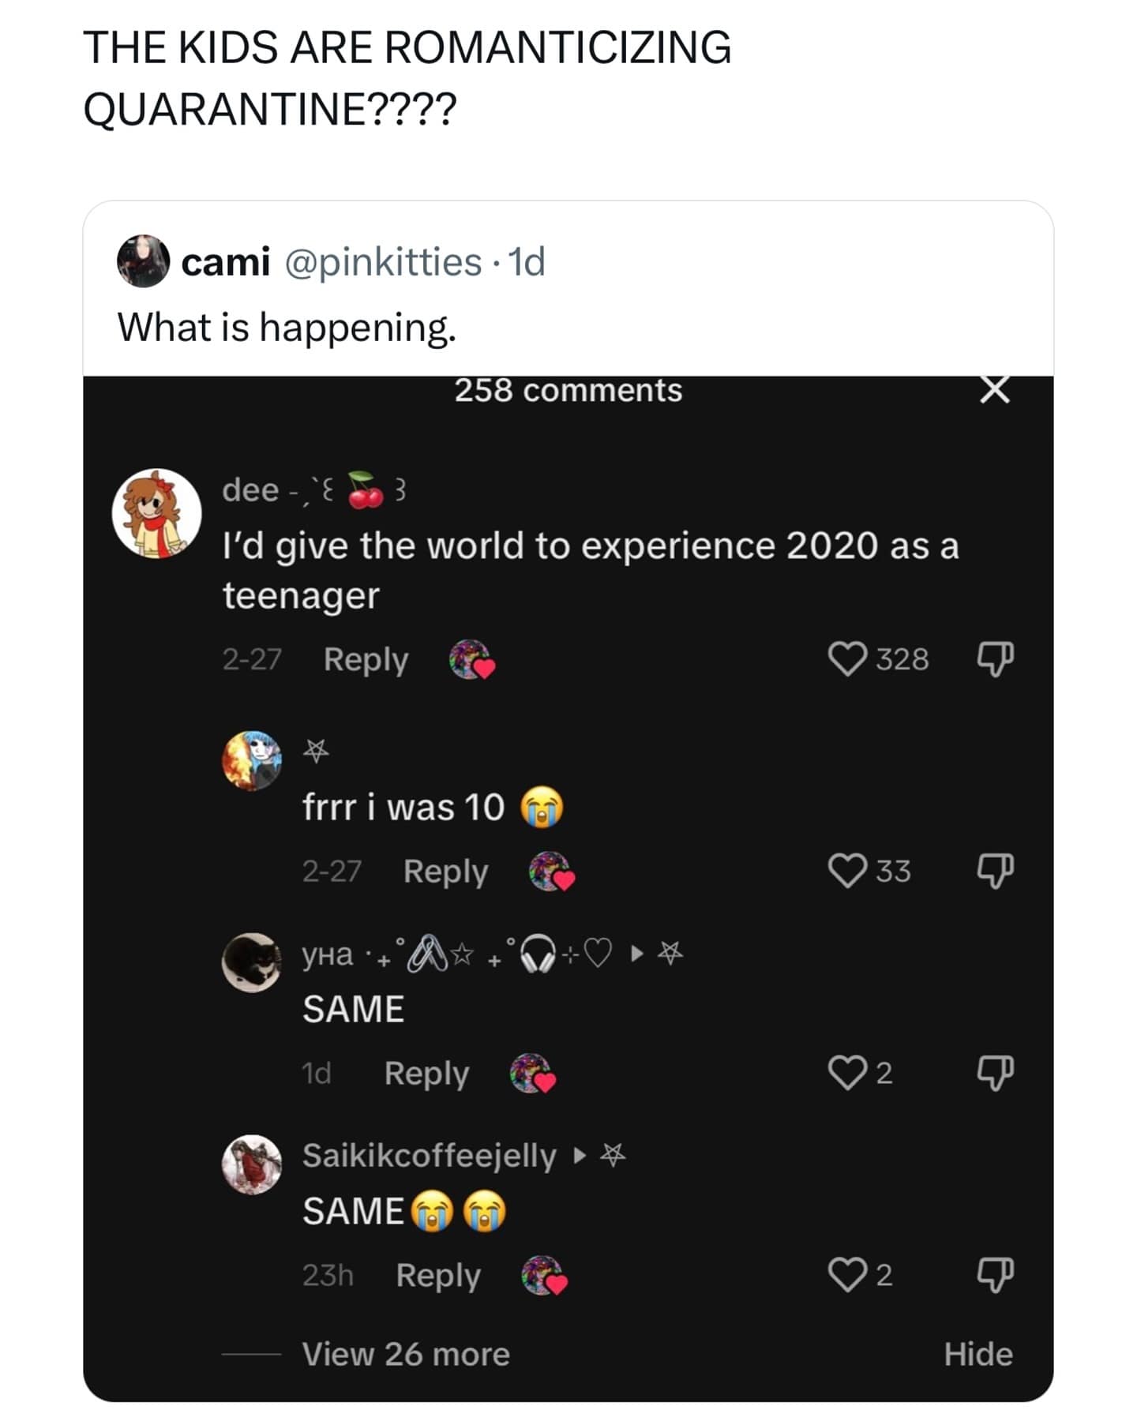The image size is (1137, 1421).
Task: Reply to 'frrr i was 10' comment
Action: pos(445,871)
